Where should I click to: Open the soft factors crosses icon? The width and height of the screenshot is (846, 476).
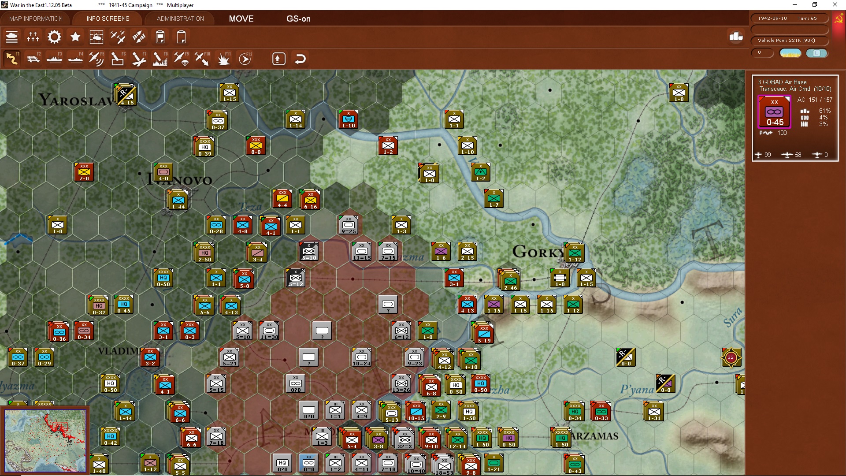[33, 37]
